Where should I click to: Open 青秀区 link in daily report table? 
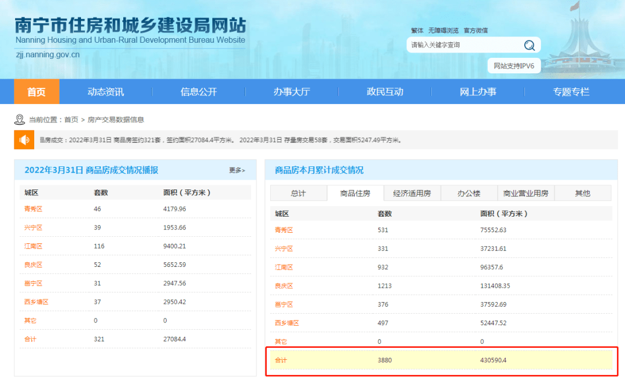34,209
